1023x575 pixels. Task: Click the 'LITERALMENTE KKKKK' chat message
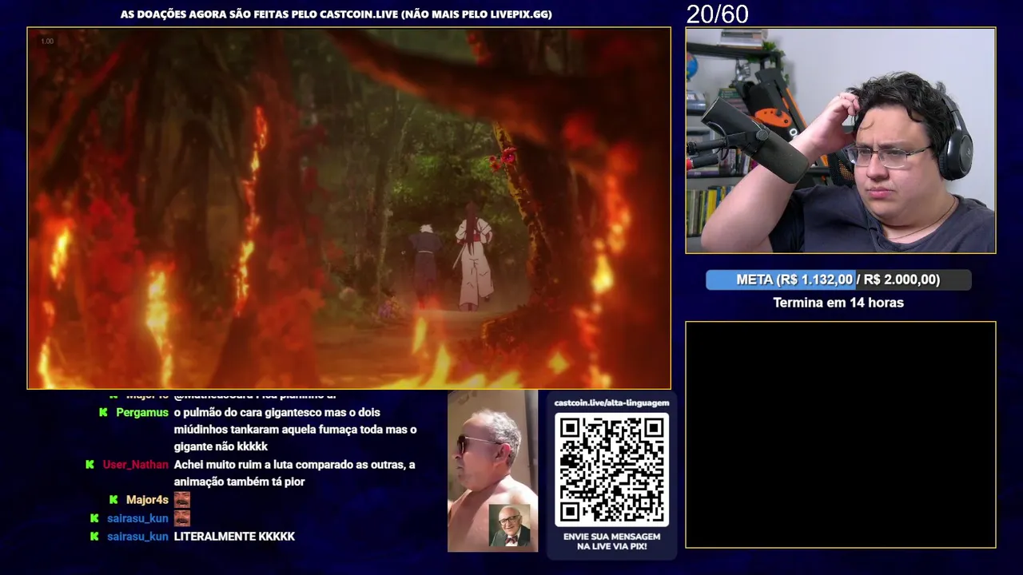234,537
